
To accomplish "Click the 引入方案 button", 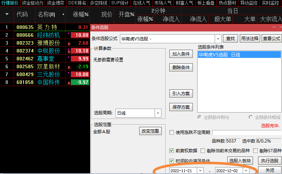I will (181, 94).
